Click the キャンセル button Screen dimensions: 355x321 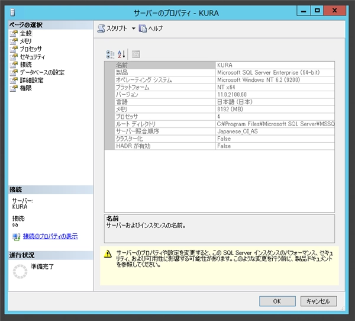pos(318,301)
